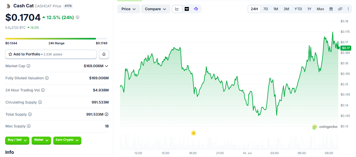Click Add to Portfolio button
Viewport: 356px width, 157px height.
click(51, 54)
